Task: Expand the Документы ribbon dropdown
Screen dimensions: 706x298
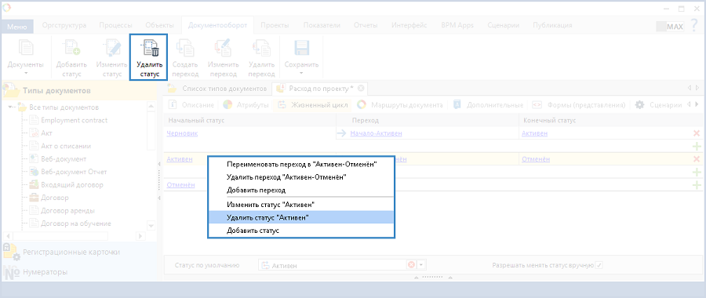Action: 26,72
